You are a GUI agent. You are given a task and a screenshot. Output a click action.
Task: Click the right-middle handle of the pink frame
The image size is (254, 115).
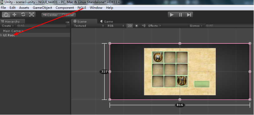(x=250, y=72)
